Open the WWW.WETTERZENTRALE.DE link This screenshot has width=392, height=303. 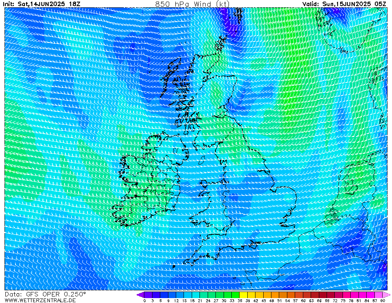tap(40, 300)
